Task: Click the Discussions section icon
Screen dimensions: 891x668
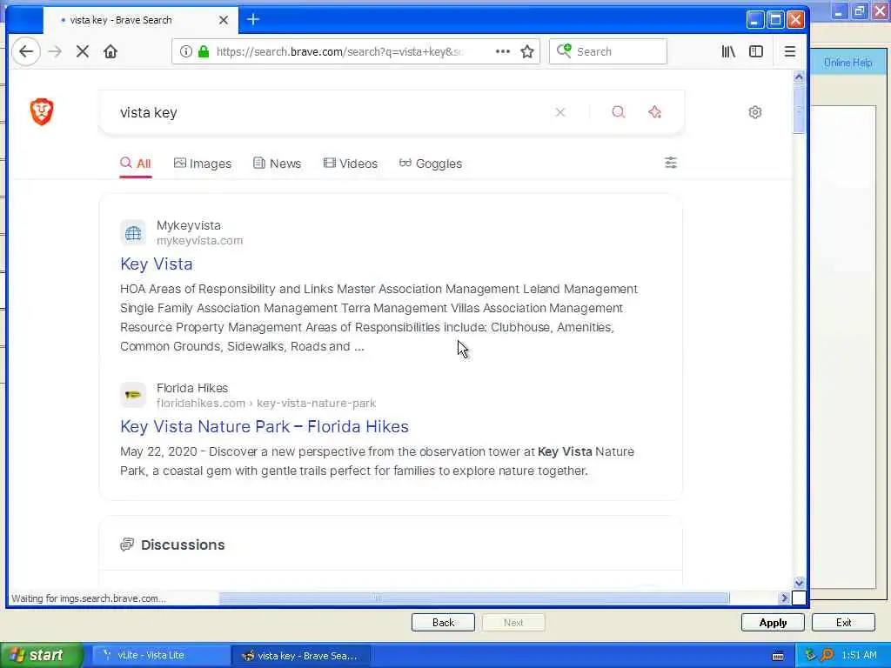Action: tap(127, 544)
